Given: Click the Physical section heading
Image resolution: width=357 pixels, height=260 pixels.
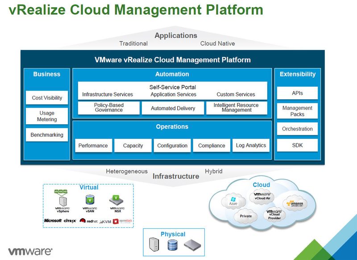Looking at the screenshot, I should (173, 234).
